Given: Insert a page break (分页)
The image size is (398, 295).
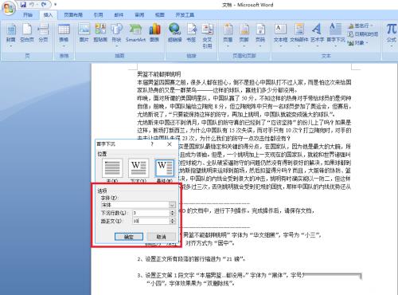Looking at the screenshot, I should [43, 33].
